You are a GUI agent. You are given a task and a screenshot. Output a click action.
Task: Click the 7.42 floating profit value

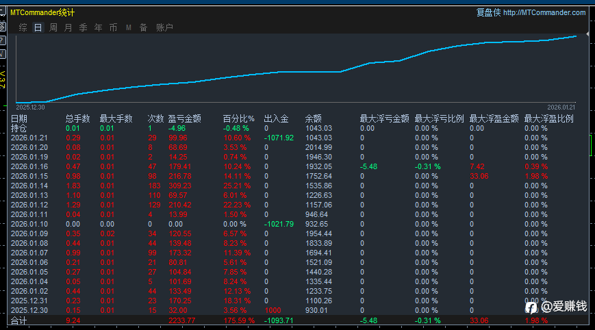[477, 166]
